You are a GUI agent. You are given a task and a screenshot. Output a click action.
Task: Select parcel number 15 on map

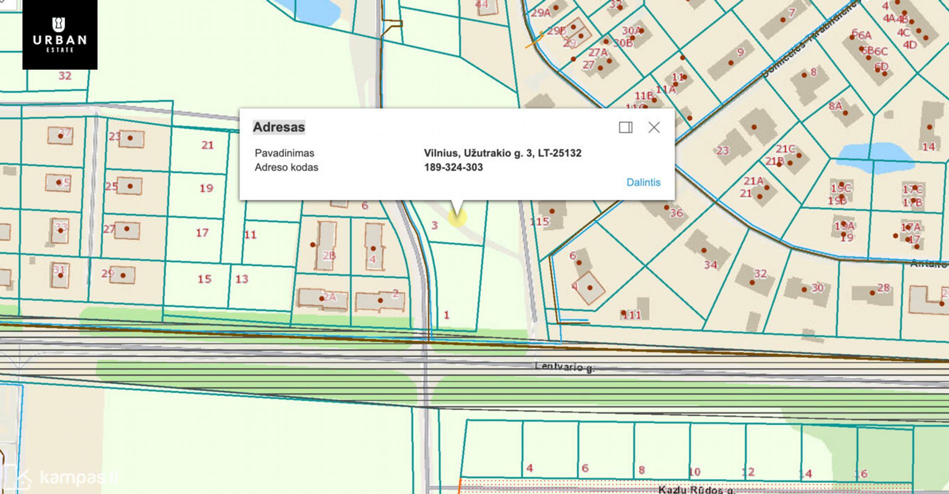click(204, 279)
